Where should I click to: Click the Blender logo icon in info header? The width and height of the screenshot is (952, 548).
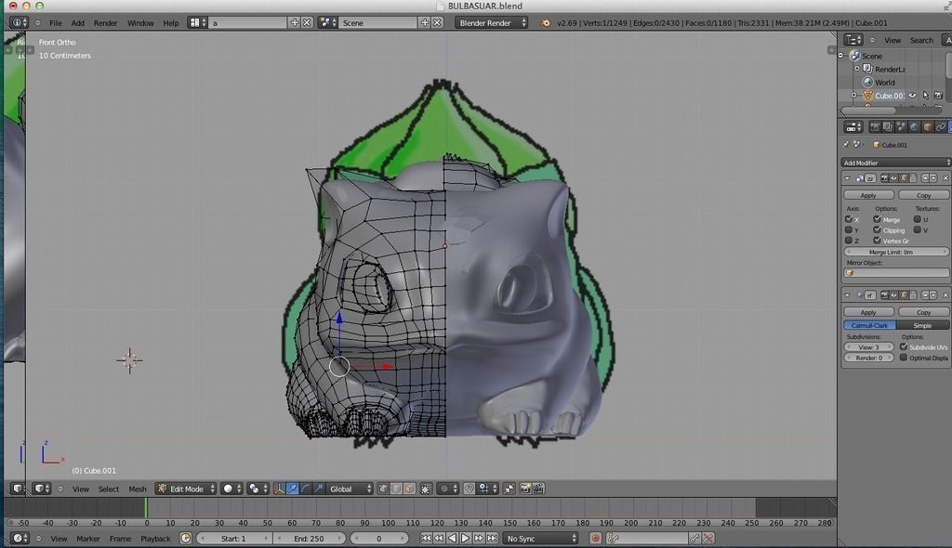(545, 22)
